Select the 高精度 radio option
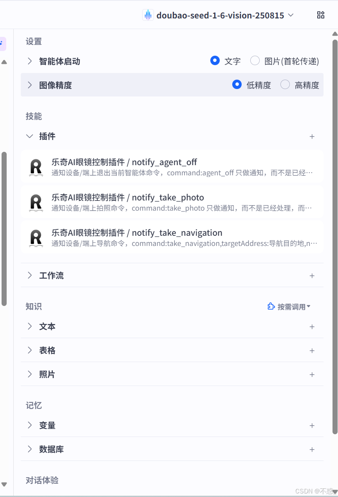The image size is (338, 497). coord(285,84)
